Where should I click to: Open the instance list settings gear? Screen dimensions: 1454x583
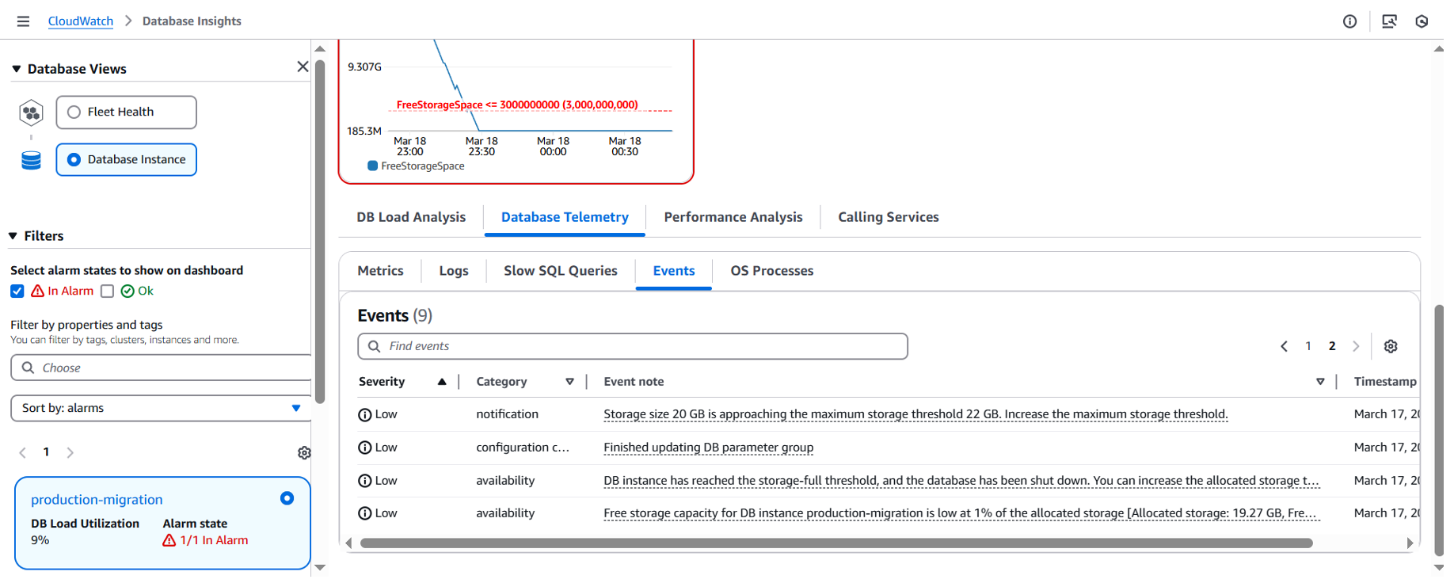(304, 453)
